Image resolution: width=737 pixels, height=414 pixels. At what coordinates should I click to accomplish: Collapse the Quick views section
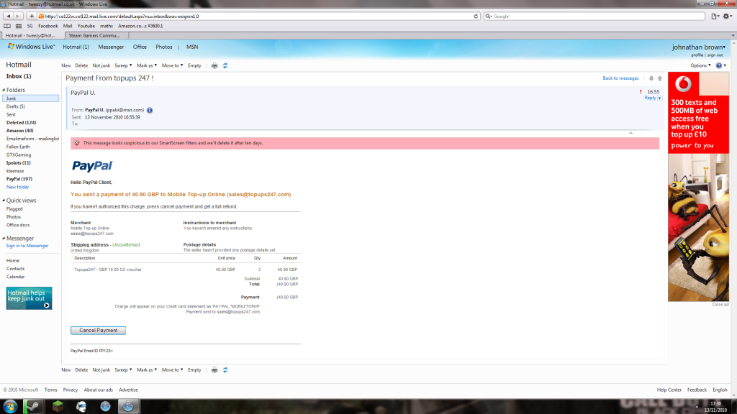(4, 201)
